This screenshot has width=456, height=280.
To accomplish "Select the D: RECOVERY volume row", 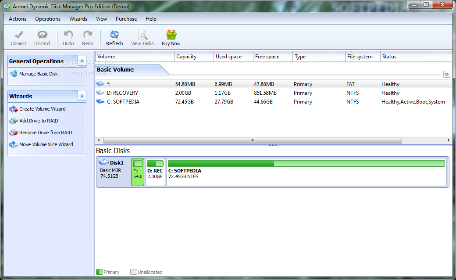I will coord(274,93).
